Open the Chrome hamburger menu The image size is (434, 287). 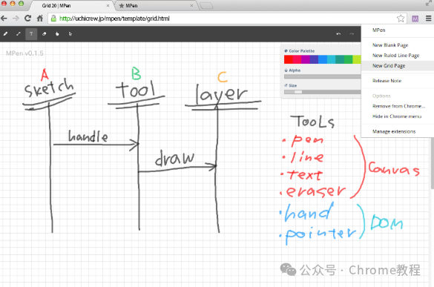pyautogui.click(x=428, y=19)
